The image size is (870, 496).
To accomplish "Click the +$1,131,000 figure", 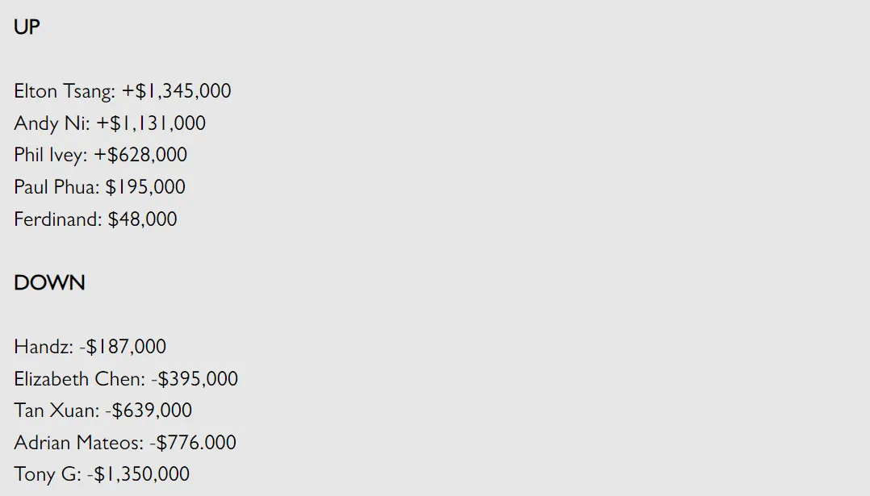I will point(151,123).
